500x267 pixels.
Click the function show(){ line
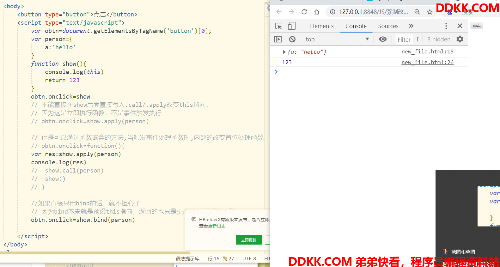(58, 64)
